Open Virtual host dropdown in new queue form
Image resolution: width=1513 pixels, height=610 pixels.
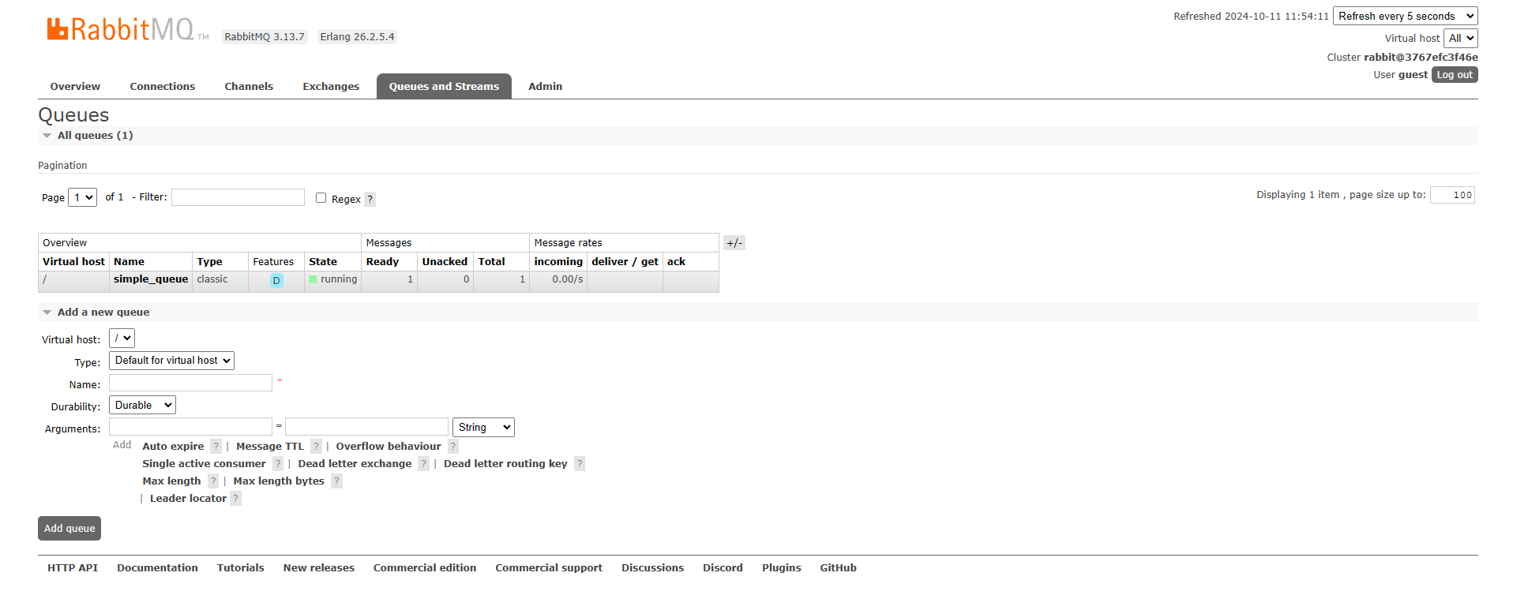coord(122,339)
